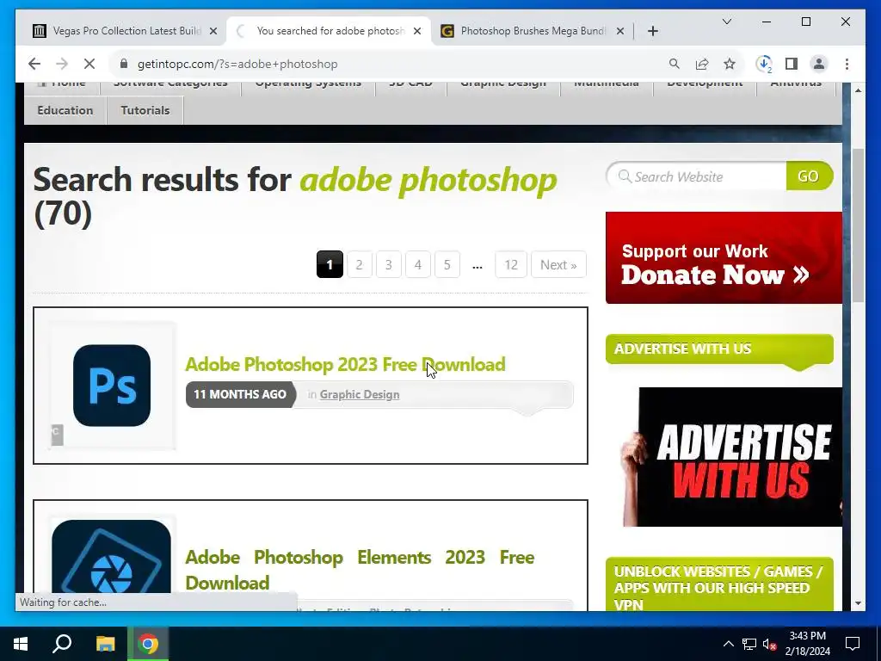This screenshot has height=661, width=881.
Task: Click the address bar URL
Action: [x=237, y=64]
